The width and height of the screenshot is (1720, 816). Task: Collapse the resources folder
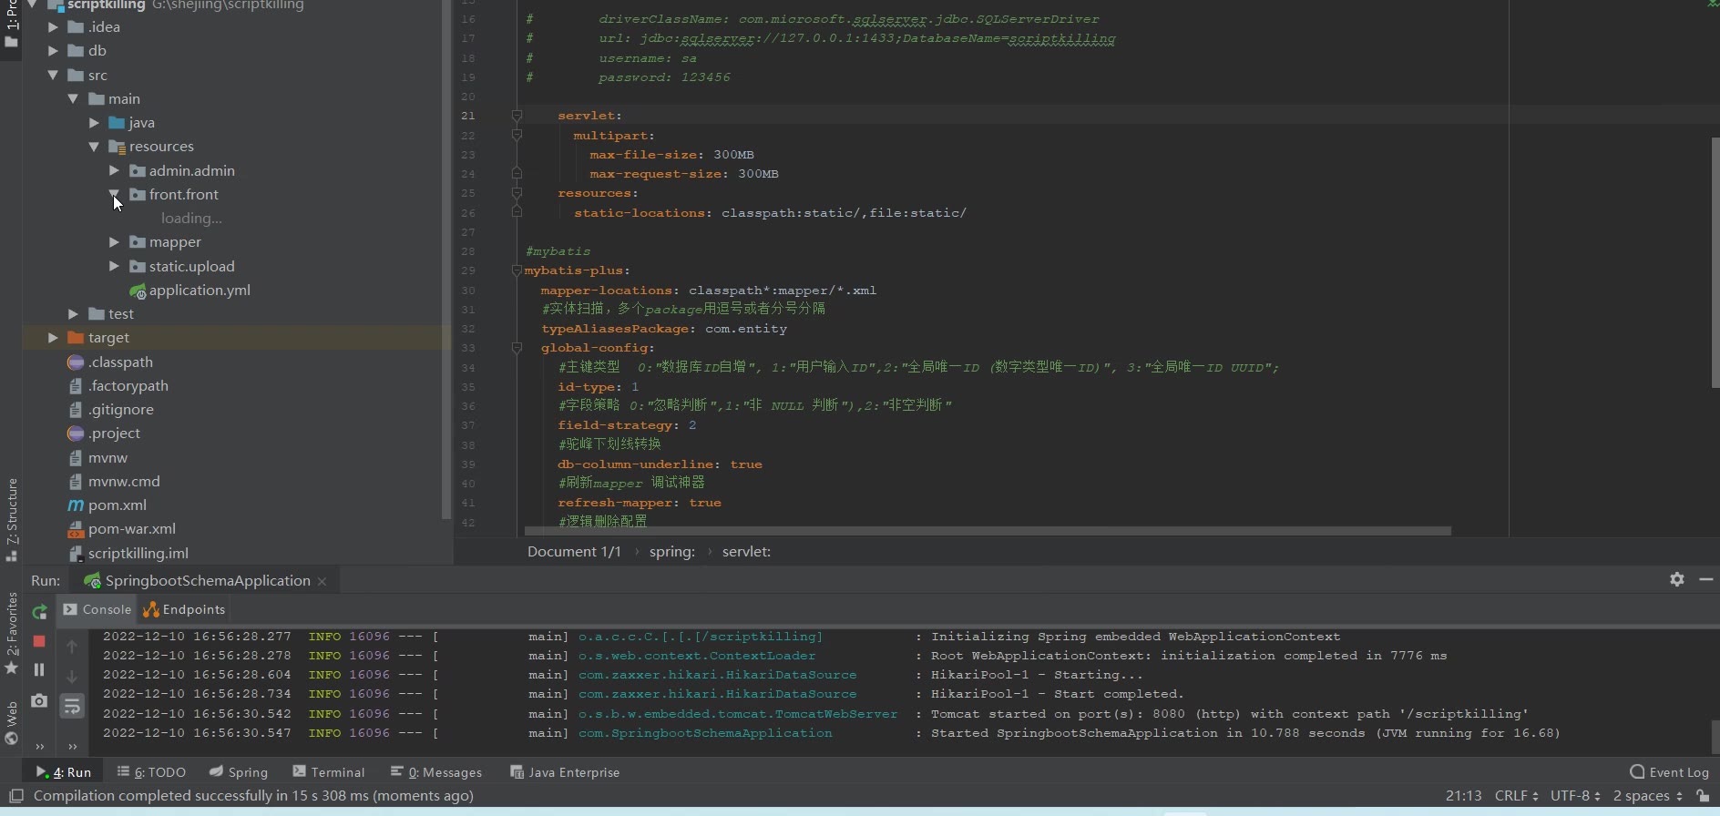94,147
